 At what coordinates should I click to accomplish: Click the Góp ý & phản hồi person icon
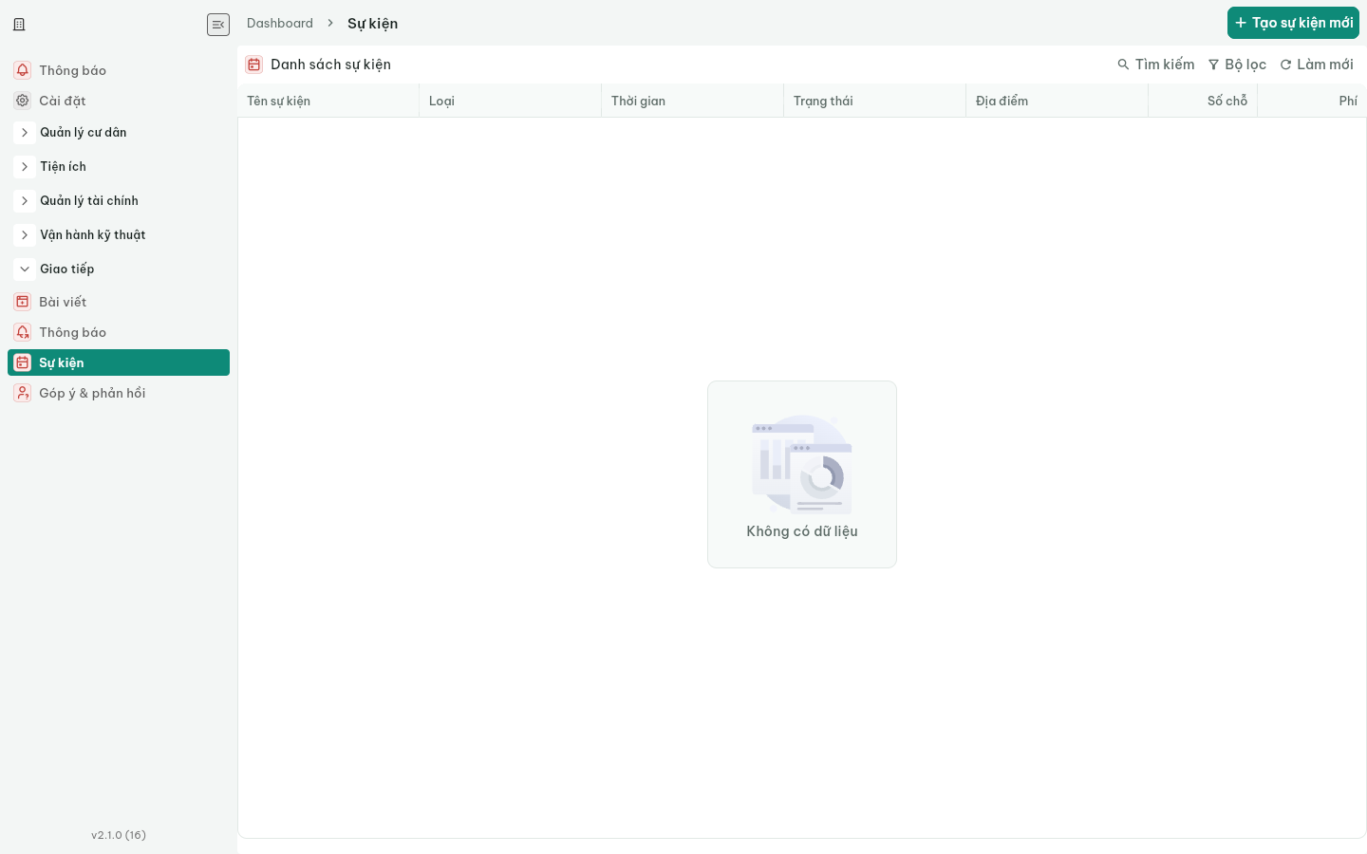click(x=23, y=393)
